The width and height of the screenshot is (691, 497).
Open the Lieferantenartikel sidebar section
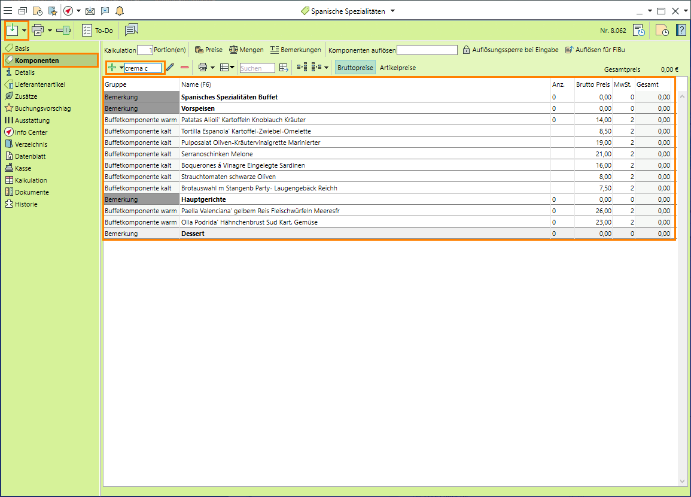click(x=39, y=84)
